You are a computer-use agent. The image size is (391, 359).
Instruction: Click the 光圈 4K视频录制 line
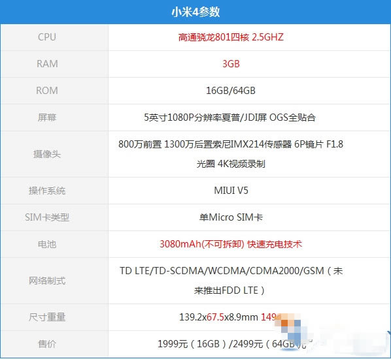pos(231,164)
